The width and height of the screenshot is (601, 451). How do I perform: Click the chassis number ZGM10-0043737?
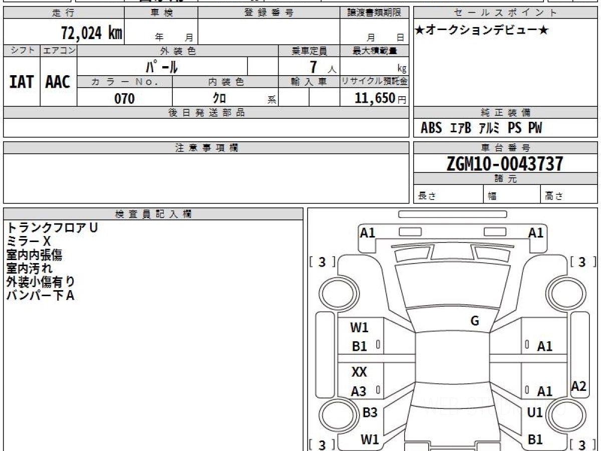pyautogui.click(x=505, y=164)
